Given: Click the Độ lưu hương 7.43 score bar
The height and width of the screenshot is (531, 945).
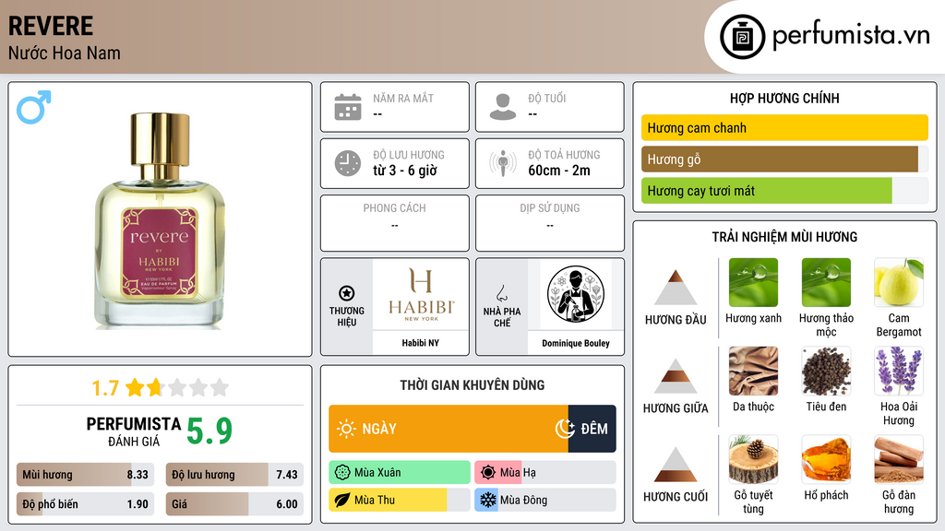Looking at the screenshot, I should [x=234, y=475].
